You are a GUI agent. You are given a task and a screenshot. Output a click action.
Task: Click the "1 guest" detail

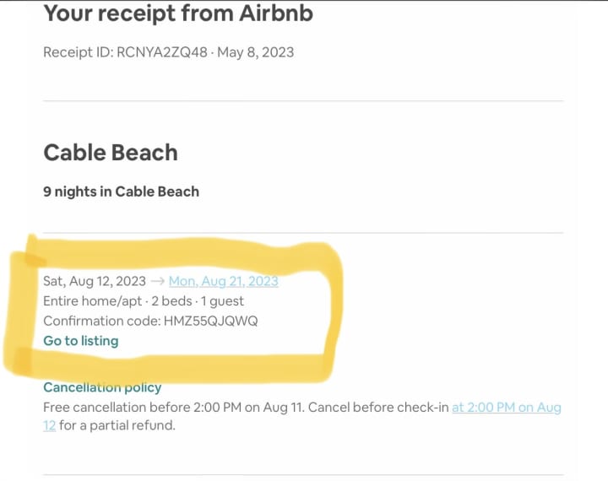pos(223,300)
